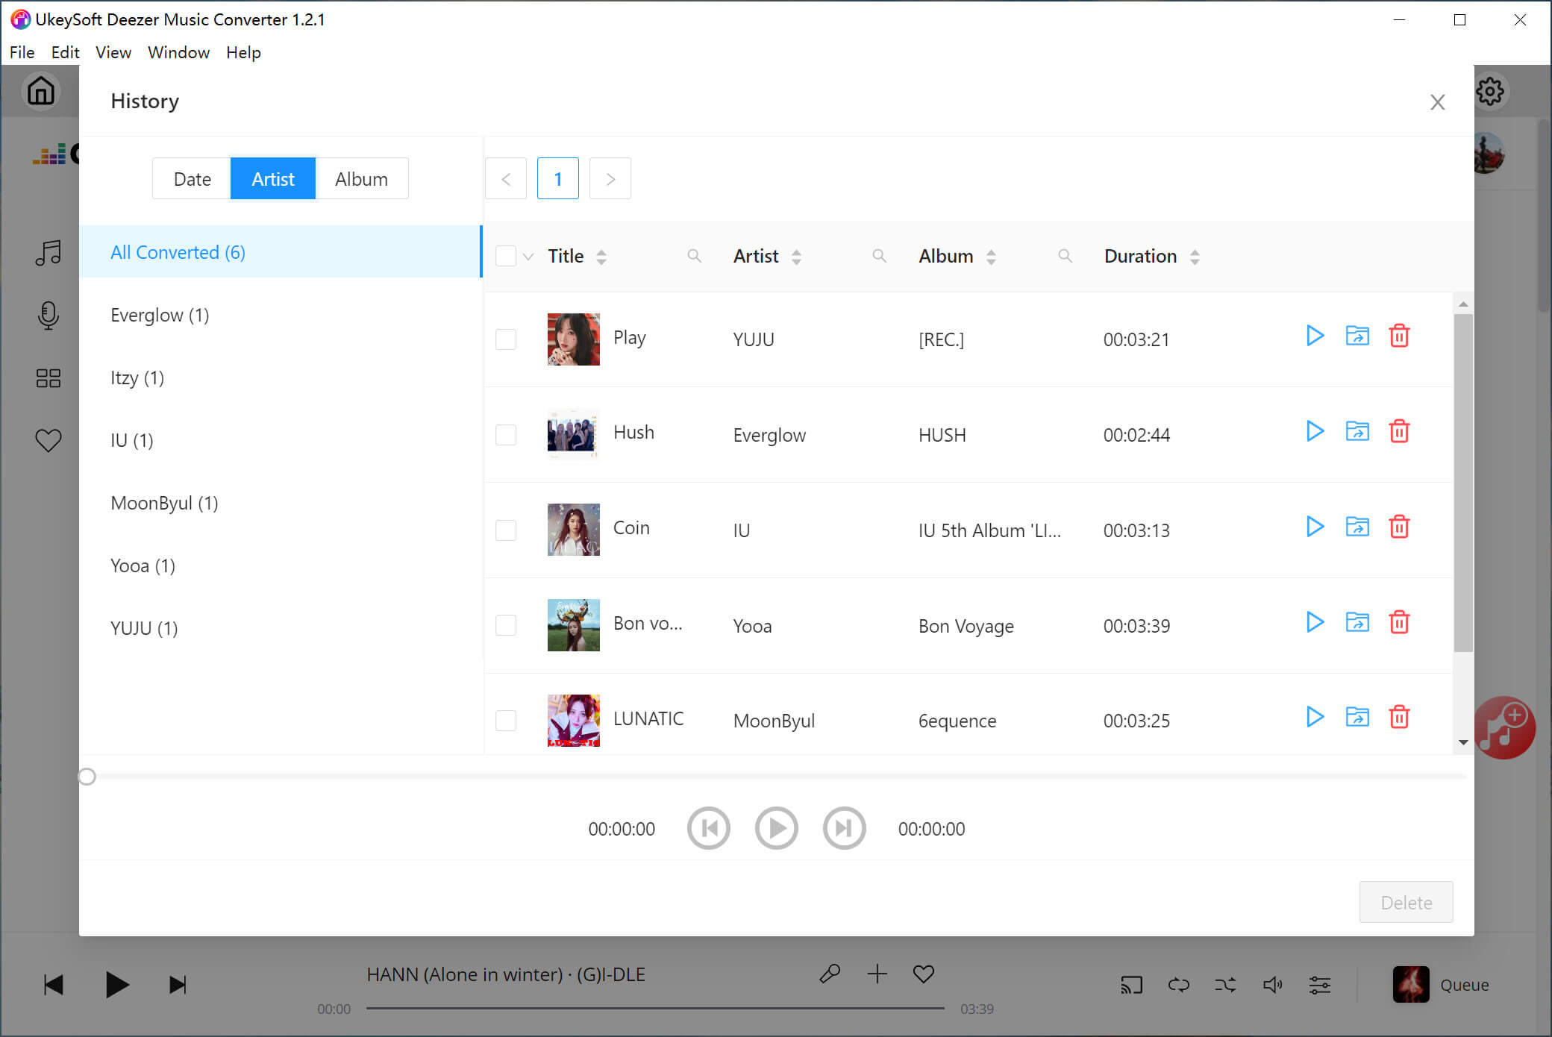Expand the Album column sort dropdown
This screenshot has width=1552, height=1037.
[994, 257]
